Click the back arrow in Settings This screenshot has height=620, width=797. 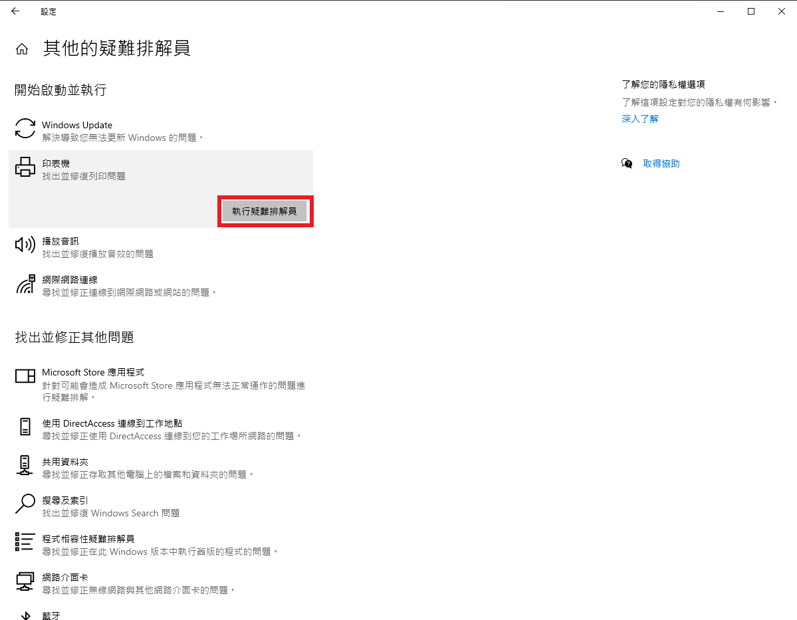pos(15,11)
